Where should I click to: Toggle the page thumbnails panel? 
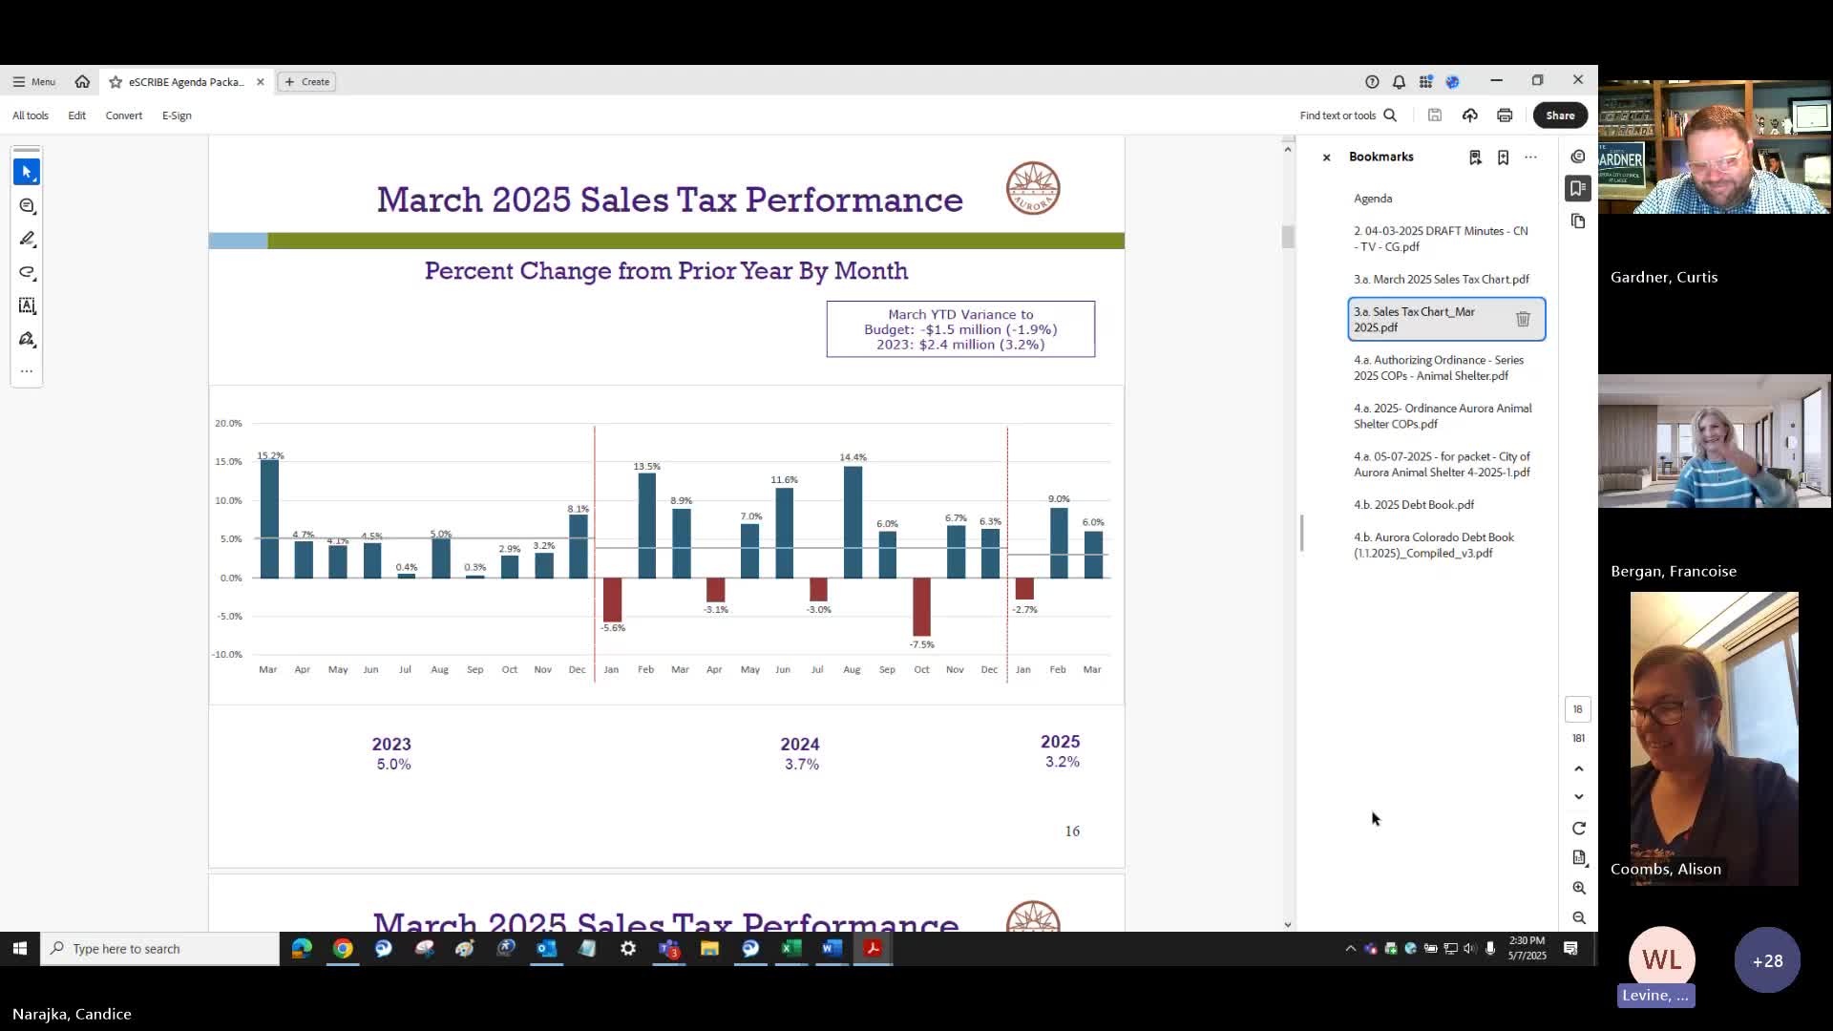1577,221
